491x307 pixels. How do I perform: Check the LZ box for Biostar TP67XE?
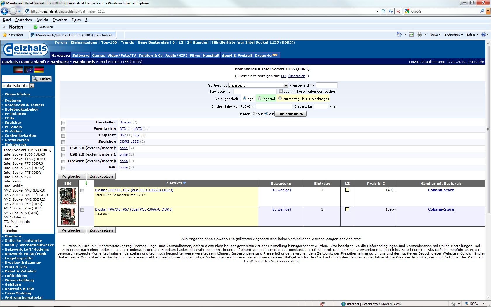(347, 209)
